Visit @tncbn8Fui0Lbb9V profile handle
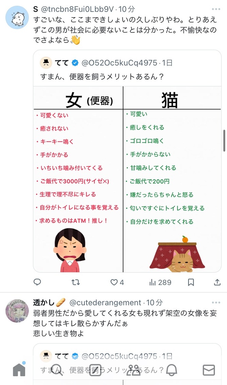 [x=77, y=9]
